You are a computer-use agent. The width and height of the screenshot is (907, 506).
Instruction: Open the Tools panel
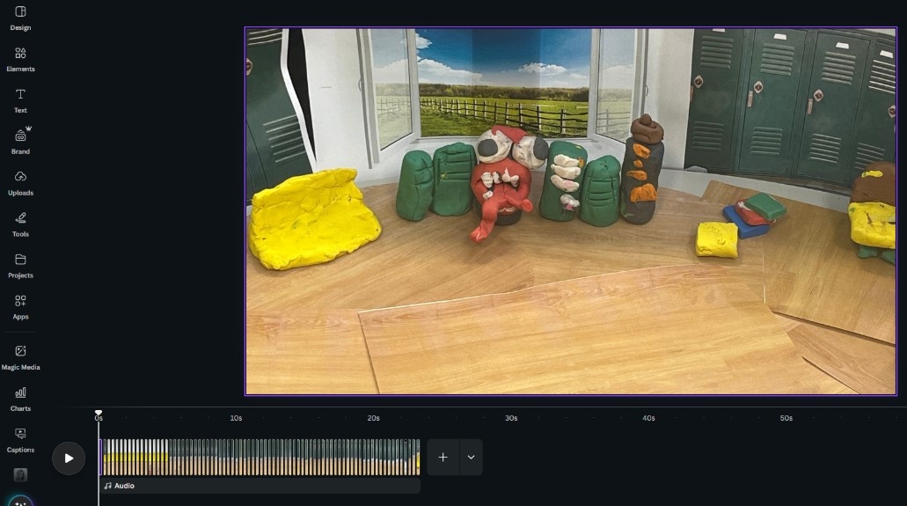20,224
